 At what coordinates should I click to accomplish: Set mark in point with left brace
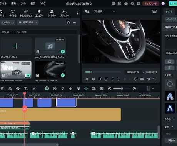[112, 79]
